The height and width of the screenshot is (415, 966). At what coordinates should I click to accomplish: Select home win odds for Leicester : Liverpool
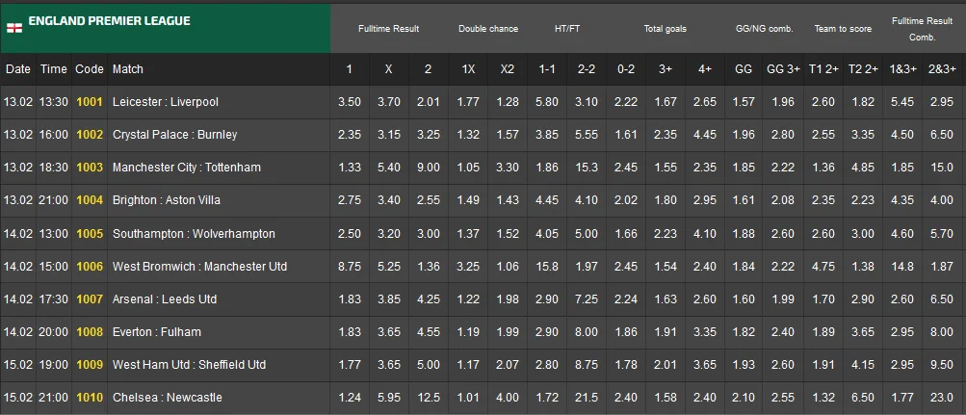pos(349,102)
